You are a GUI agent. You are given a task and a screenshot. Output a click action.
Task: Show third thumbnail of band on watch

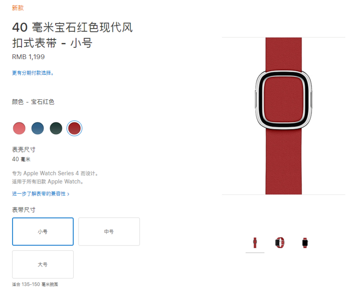click(x=305, y=243)
